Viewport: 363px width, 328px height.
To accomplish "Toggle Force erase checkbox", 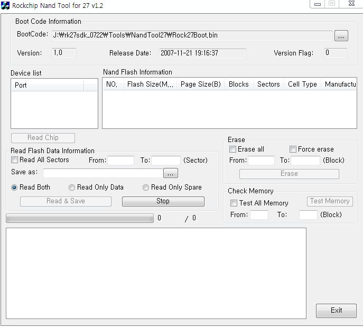I will (x=293, y=149).
